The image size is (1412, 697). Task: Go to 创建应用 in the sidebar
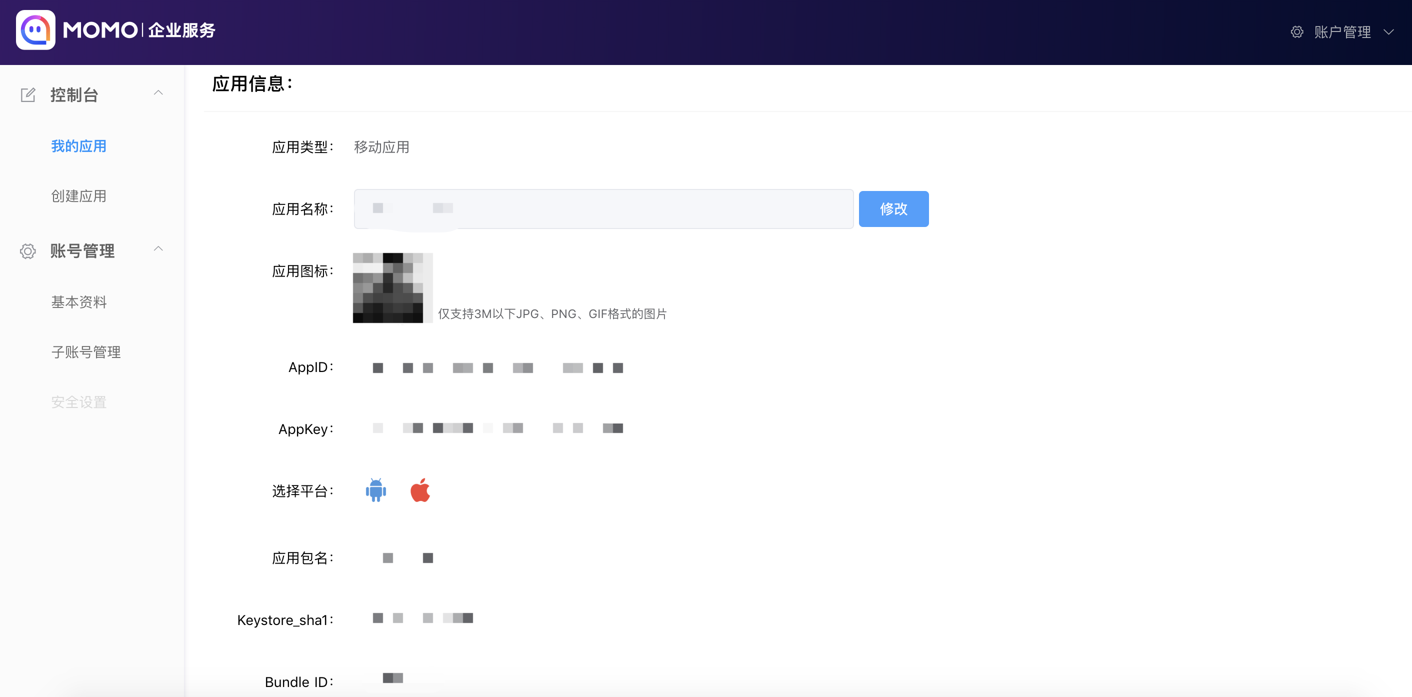pyautogui.click(x=79, y=196)
